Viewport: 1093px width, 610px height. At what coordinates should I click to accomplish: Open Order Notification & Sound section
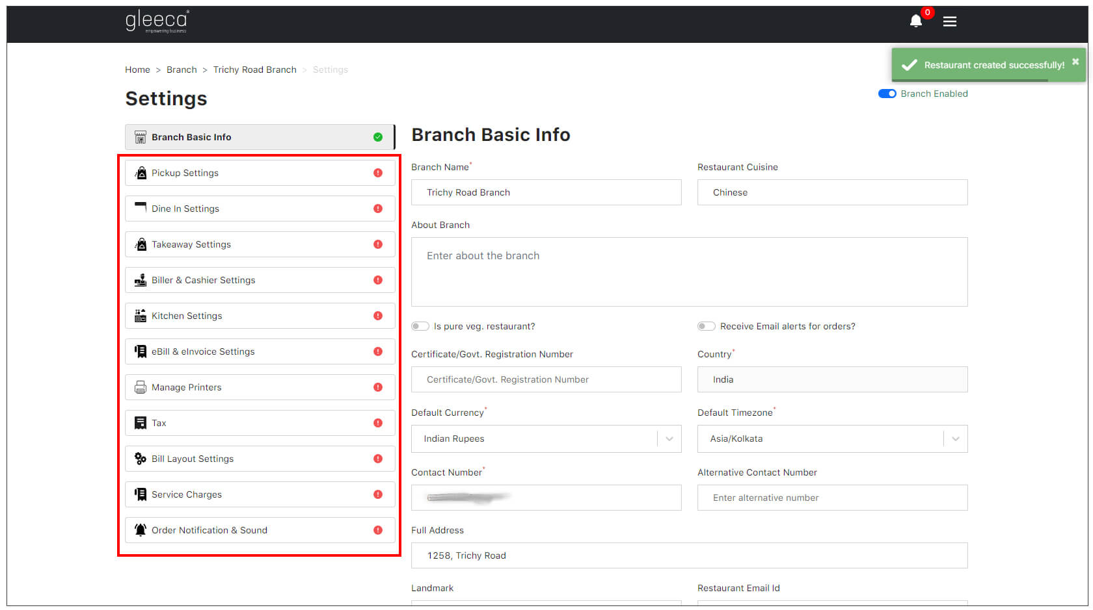260,530
